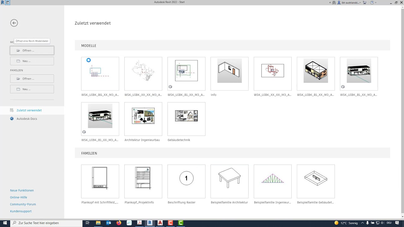Open the Plankopf mit Schriftfeld family thumbnail

click(x=100, y=181)
